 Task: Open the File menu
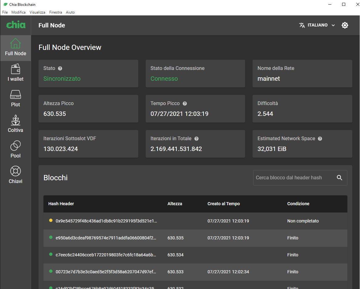(5, 12)
